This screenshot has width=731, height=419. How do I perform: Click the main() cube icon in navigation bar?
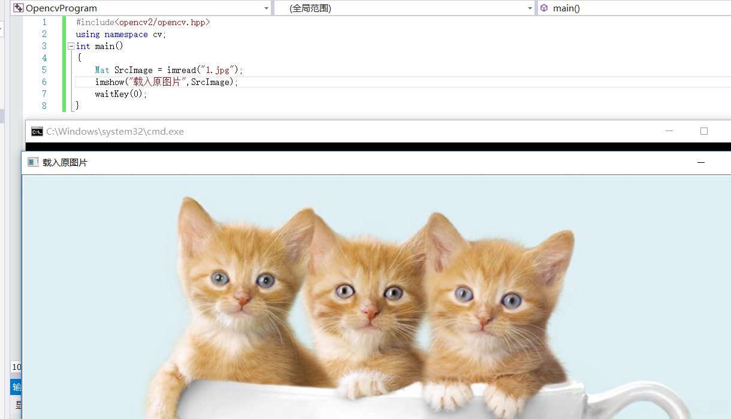coord(544,8)
